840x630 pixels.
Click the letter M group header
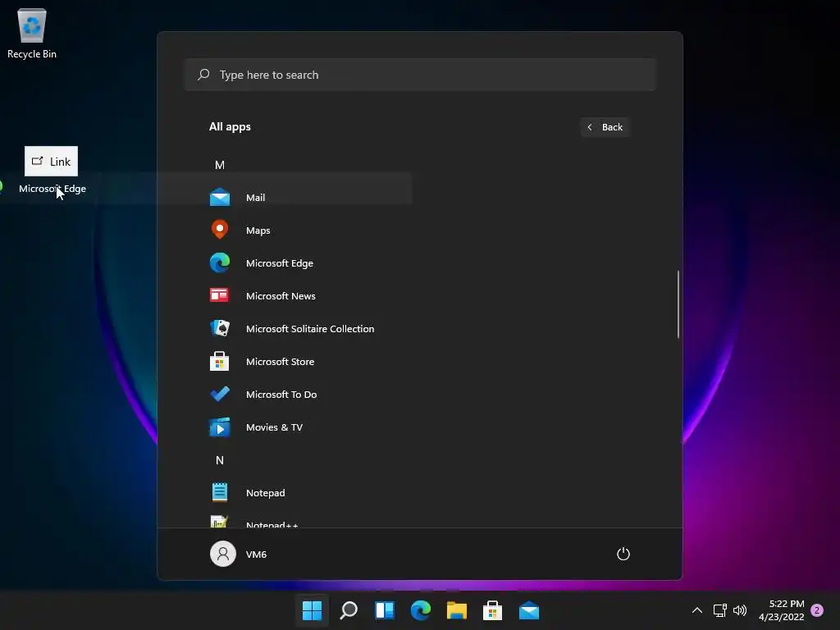point(220,165)
